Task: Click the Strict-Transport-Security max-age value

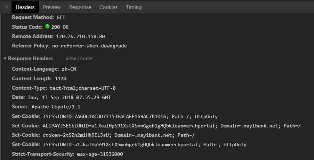Action: pos(100,154)
